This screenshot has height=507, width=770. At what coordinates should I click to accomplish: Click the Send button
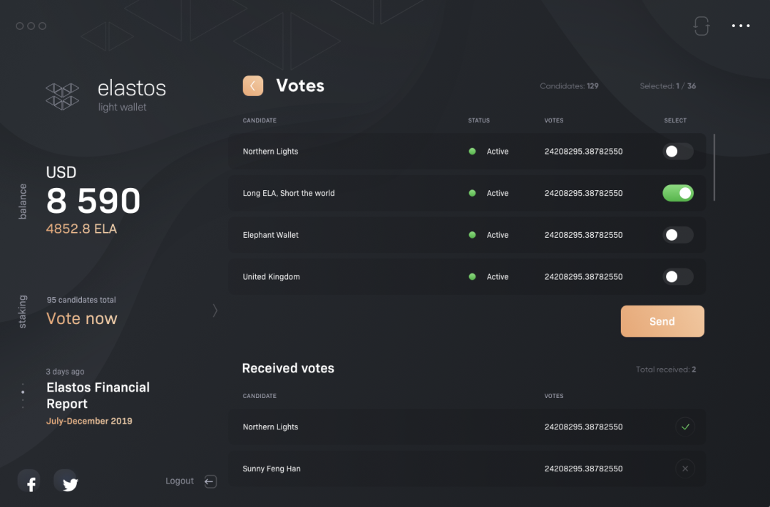[x=662, y=321]
